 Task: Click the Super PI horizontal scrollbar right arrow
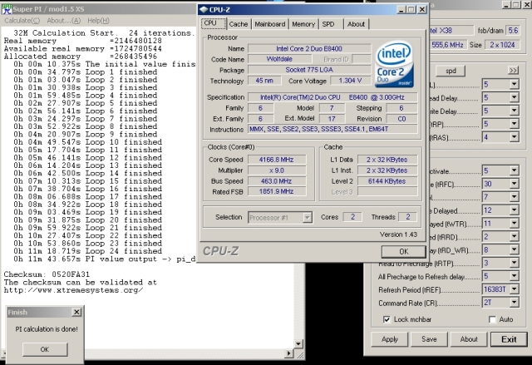[x=288, y=353]
